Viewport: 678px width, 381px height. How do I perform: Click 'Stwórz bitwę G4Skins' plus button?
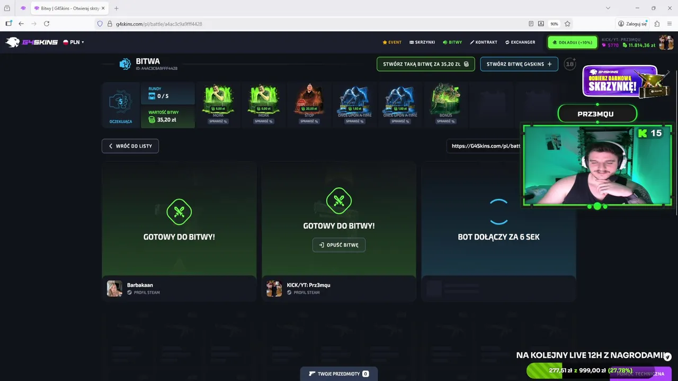tap(519, 64)
